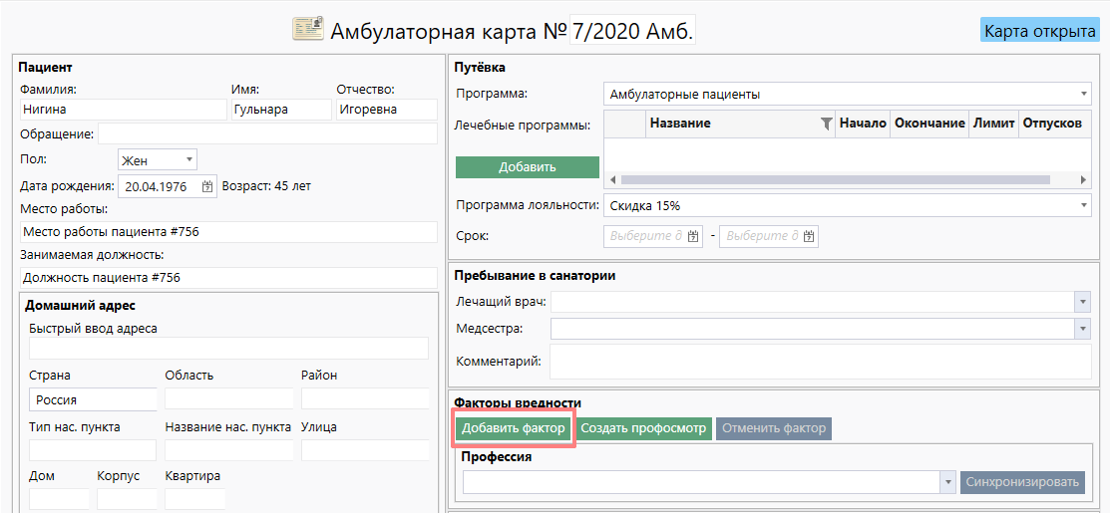Click the Карта открыта status label
This screenshot has width=1110, height=513.
coord(1039,31)
